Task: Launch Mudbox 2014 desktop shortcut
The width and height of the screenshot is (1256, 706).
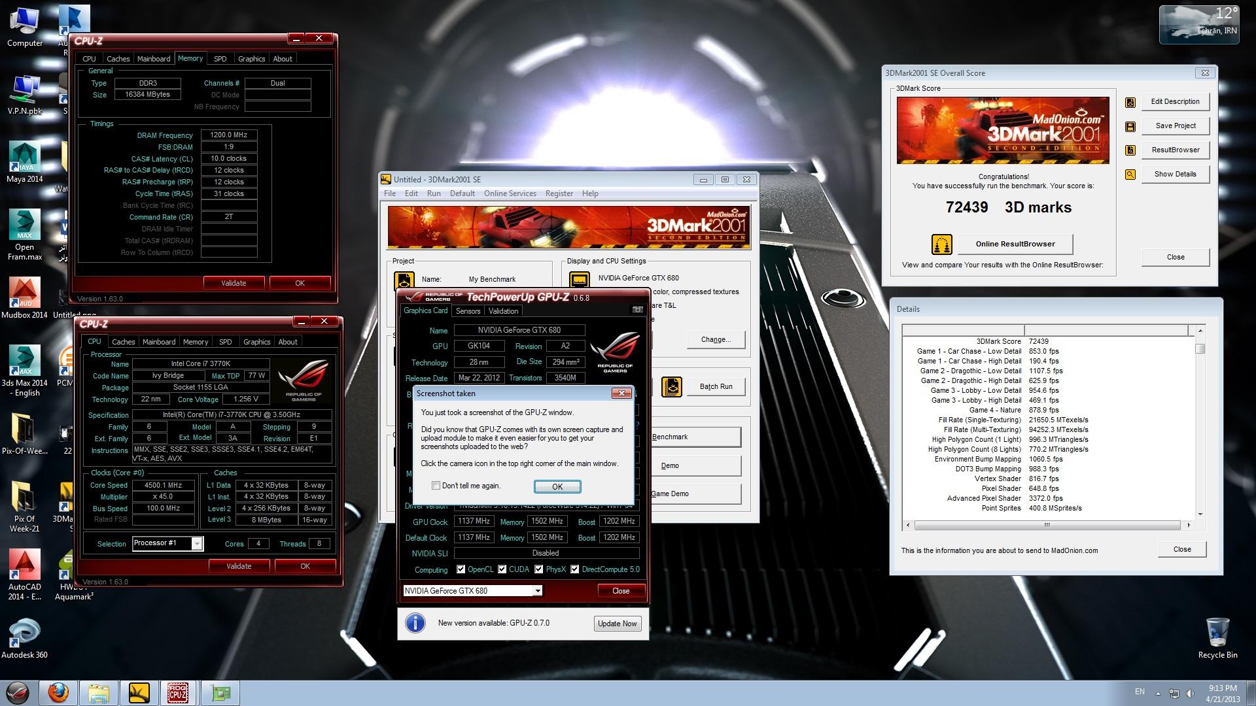Action: 25,298
